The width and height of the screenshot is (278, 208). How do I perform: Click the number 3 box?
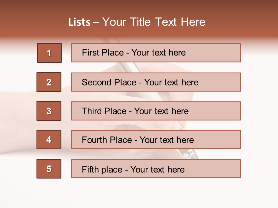pos(49,111)
